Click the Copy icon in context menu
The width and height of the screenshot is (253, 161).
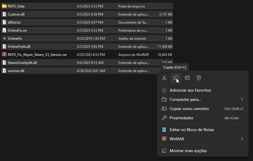coord(176,78)
